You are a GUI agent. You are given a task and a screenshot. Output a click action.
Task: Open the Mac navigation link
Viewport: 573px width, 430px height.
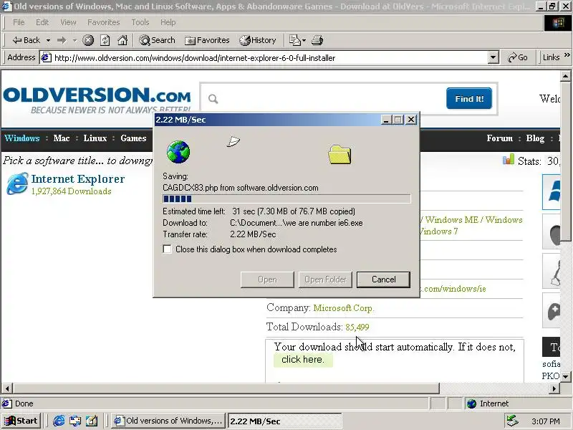[x=62, y=138]
